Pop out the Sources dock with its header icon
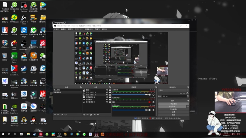246x138 pixels. (110, 87)
